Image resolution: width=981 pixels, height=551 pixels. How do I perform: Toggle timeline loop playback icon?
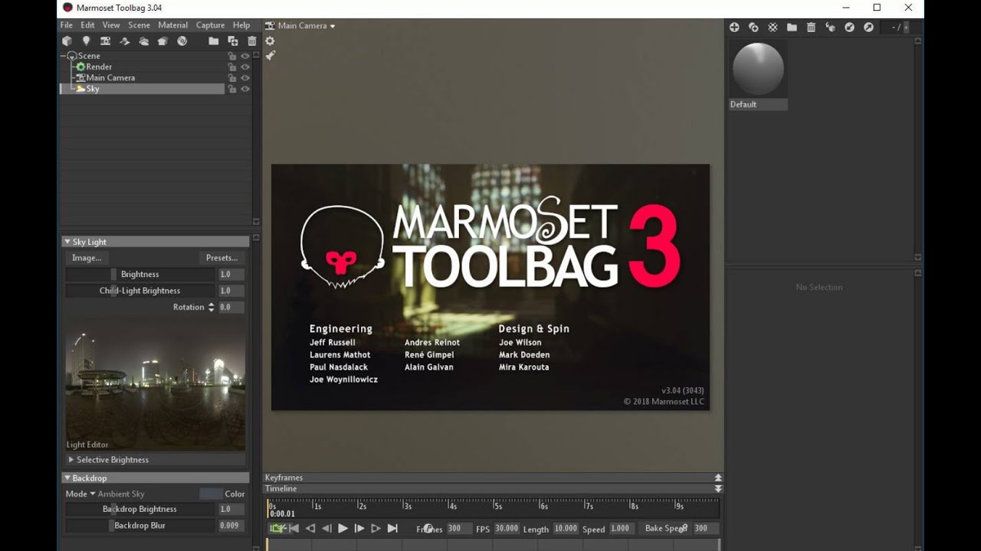(x=277, y=528)
